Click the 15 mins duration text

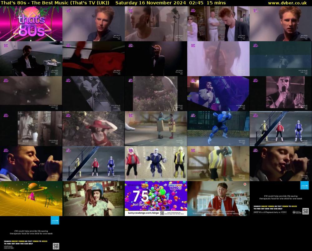coord(216,3)
